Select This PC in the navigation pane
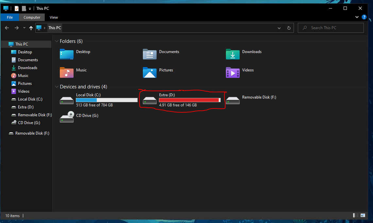Viewport: 373px width, 223px height. [x=26, y=44]
